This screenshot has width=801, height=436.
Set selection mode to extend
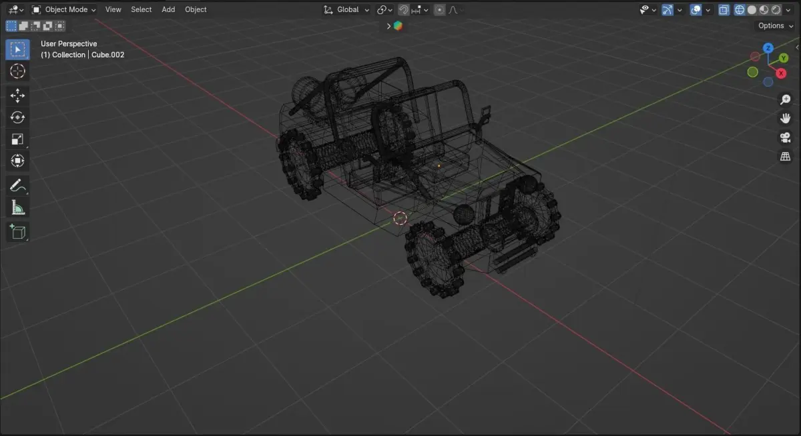click(23, 26)
